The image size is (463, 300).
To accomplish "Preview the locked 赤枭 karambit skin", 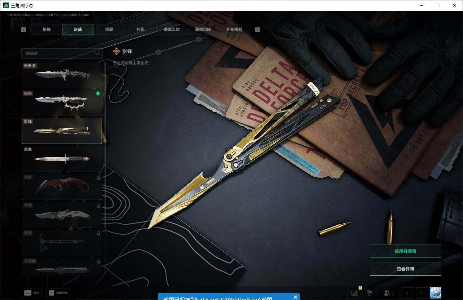I will point(62,187).
